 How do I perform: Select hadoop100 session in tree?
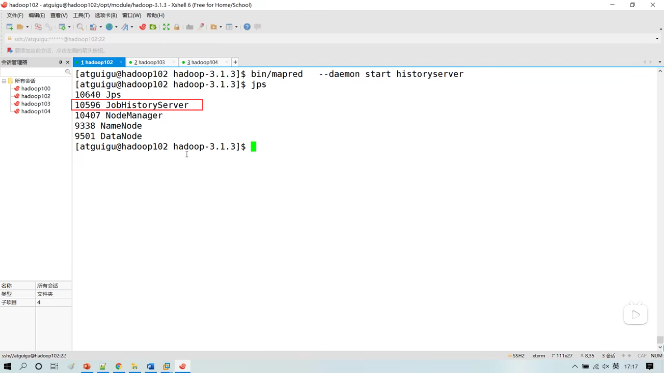(x=36, y=88)
